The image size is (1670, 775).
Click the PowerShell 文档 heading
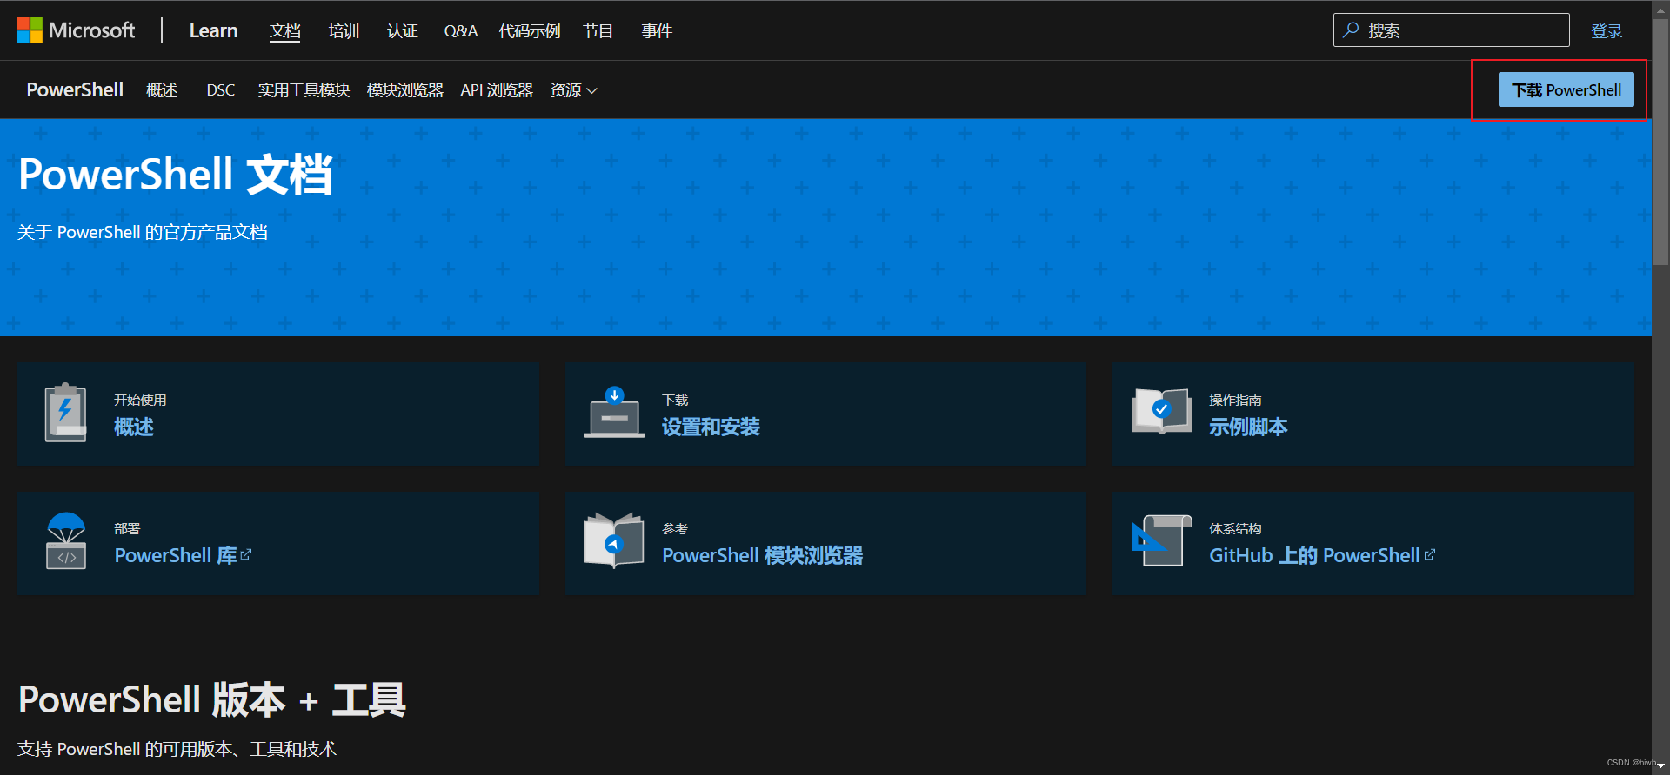point(176,175)
